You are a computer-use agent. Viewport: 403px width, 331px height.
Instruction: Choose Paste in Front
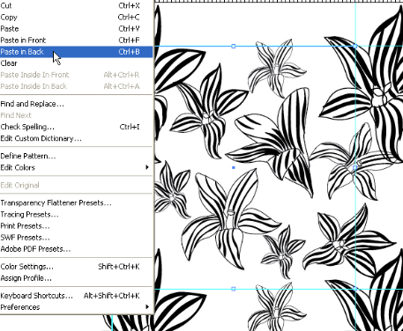[x=76, y=40]
